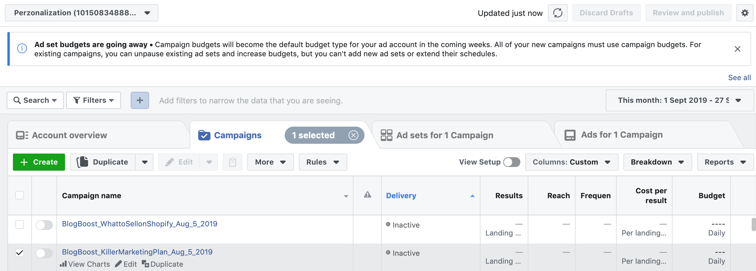
Task: Click the vertical scrollbar thumb
Action: pos(754,225)
